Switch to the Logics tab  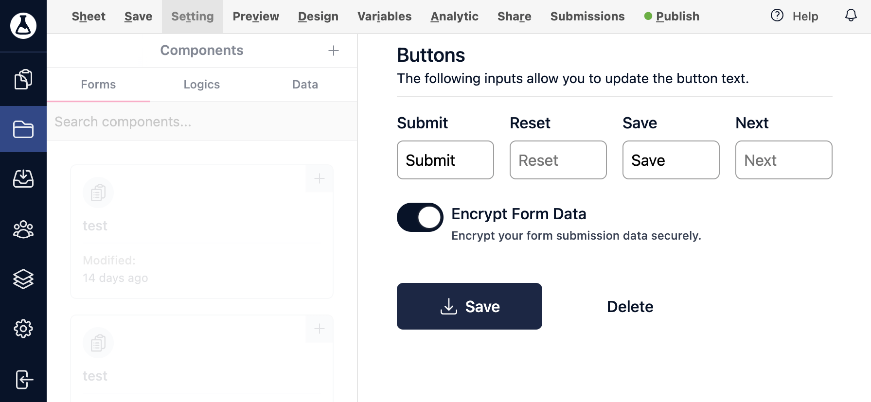pyautogui.click(x=202, y=85)
